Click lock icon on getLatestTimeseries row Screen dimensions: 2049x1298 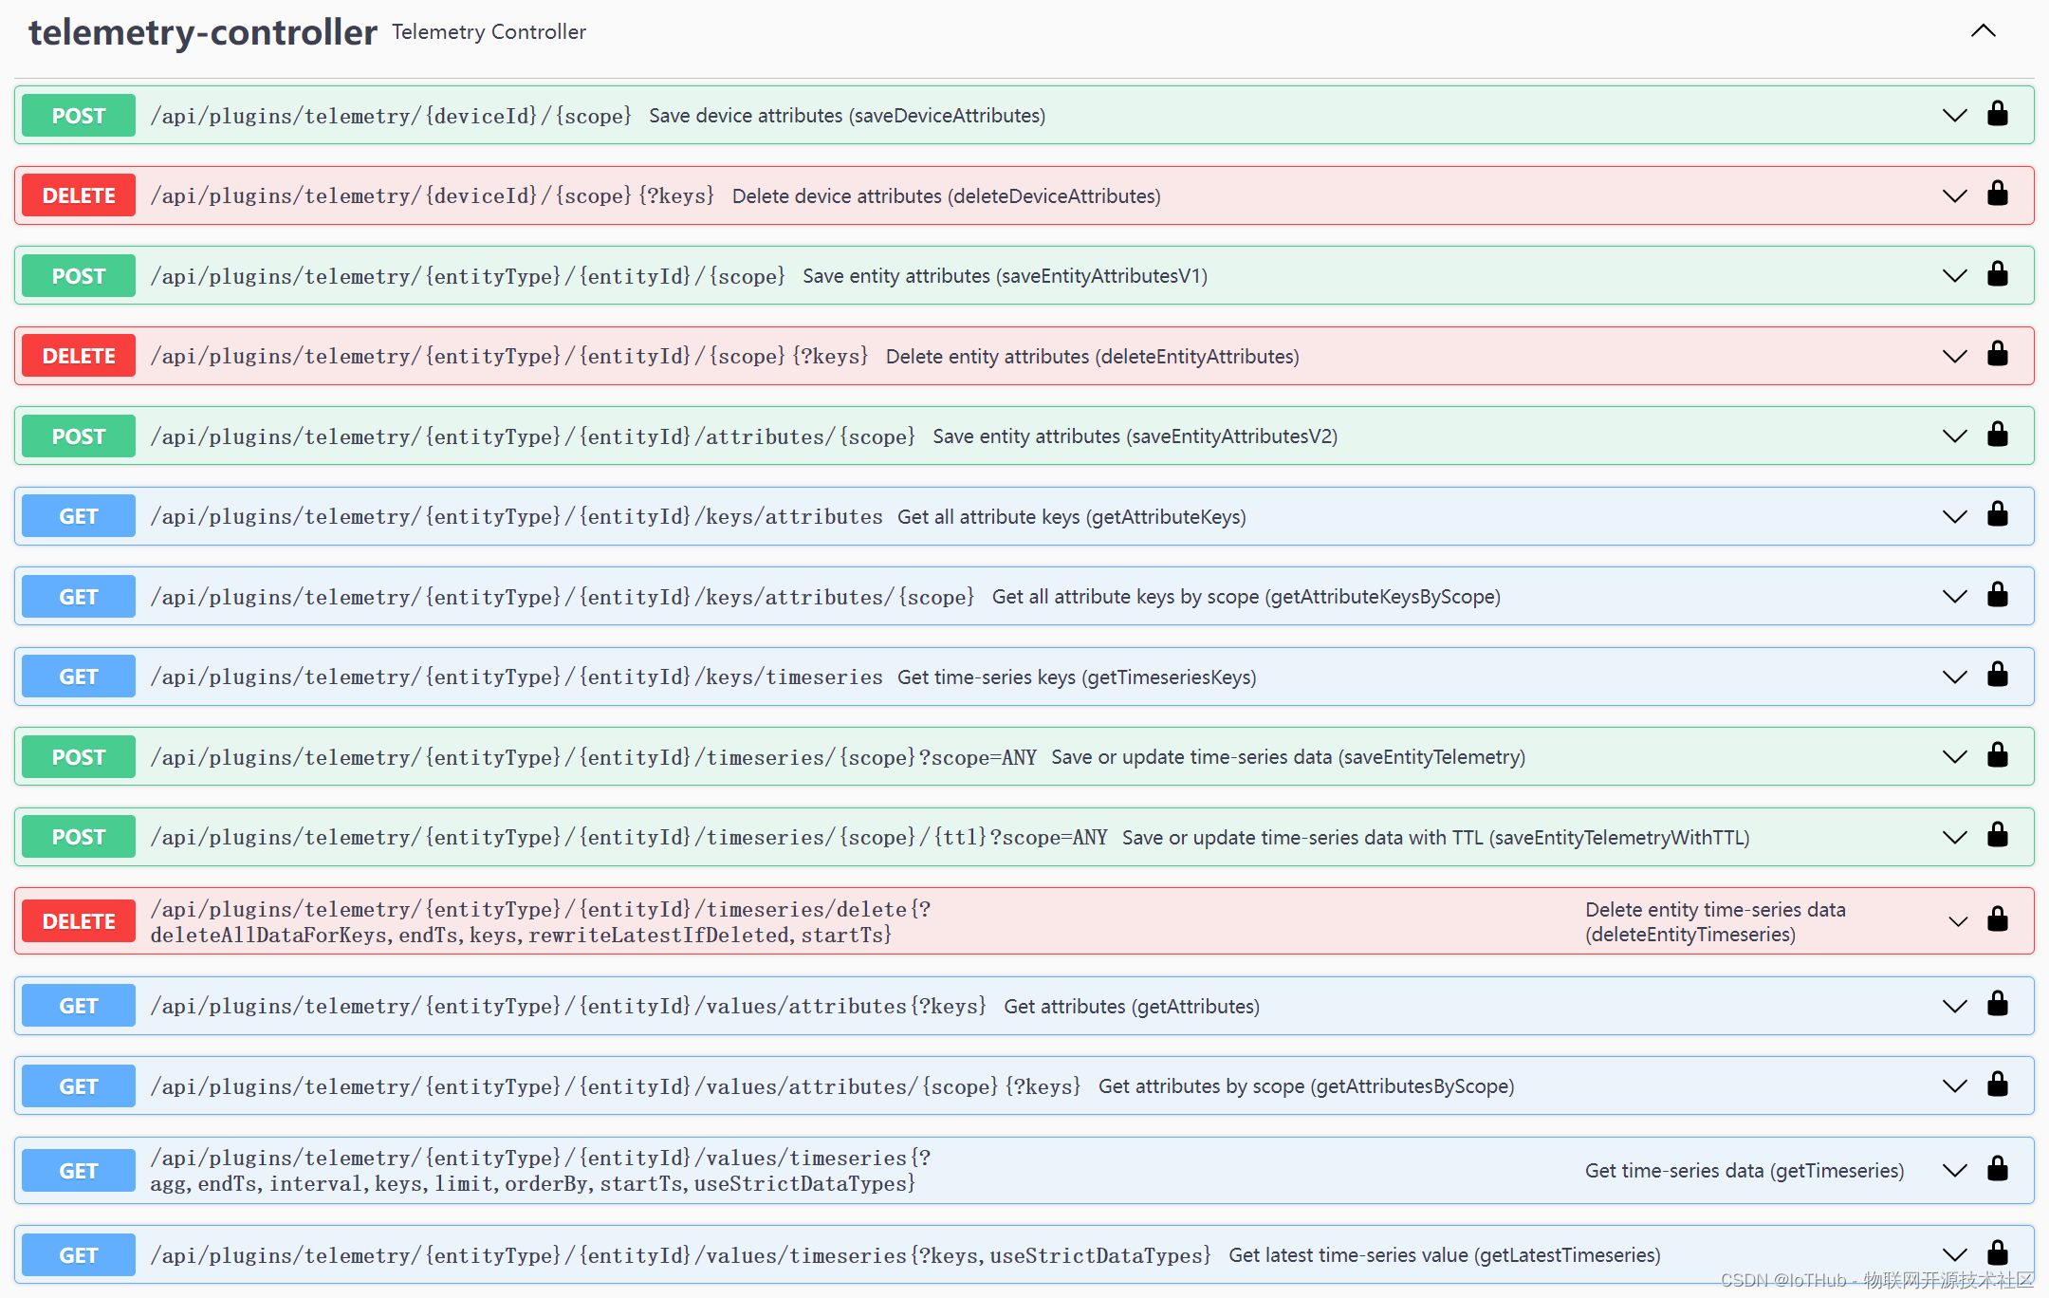point(1997,1254)
